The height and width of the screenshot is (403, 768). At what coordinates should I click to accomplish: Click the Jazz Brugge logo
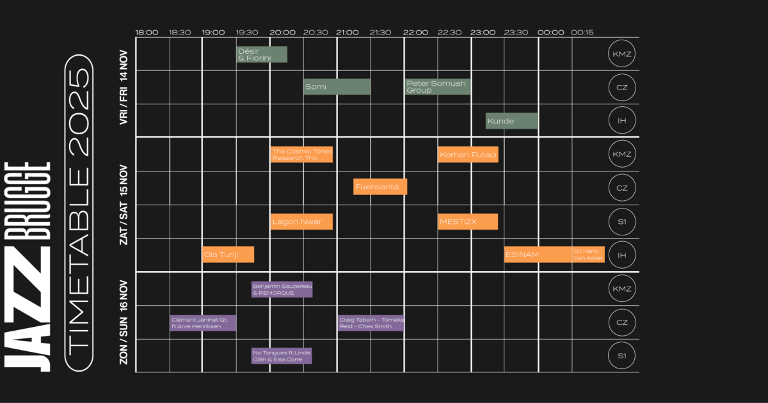[28, 266]
